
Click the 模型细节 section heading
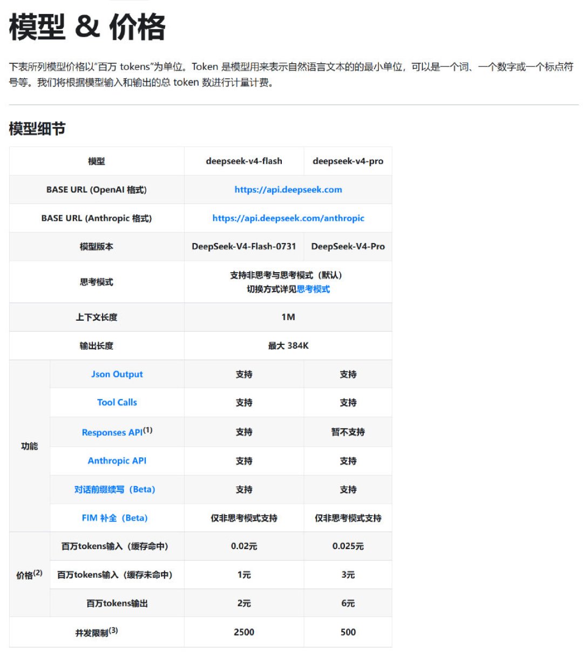(37, 129)
